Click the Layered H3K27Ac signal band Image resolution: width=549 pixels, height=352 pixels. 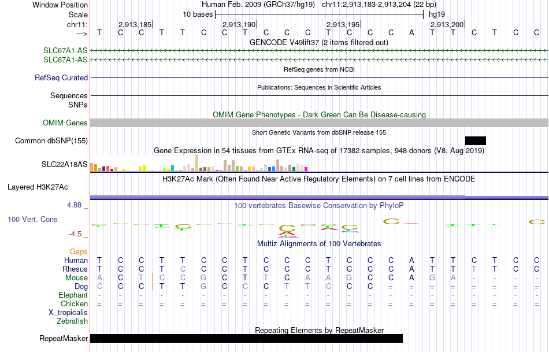click(320, 198)
